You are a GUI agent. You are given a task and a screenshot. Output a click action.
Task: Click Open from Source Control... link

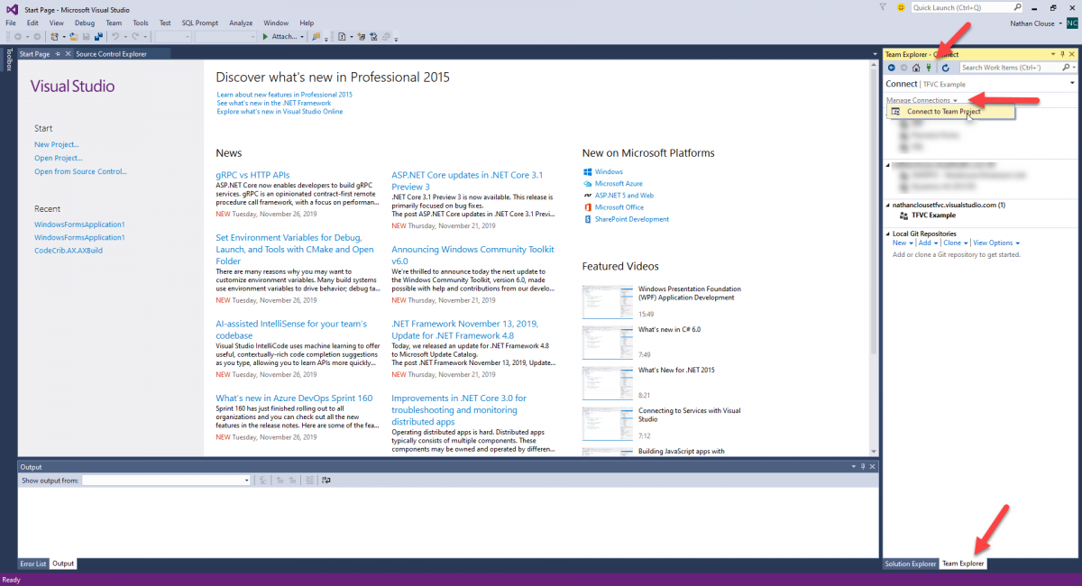point(80,171)
